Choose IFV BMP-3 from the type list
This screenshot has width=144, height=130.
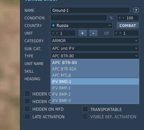95,101
